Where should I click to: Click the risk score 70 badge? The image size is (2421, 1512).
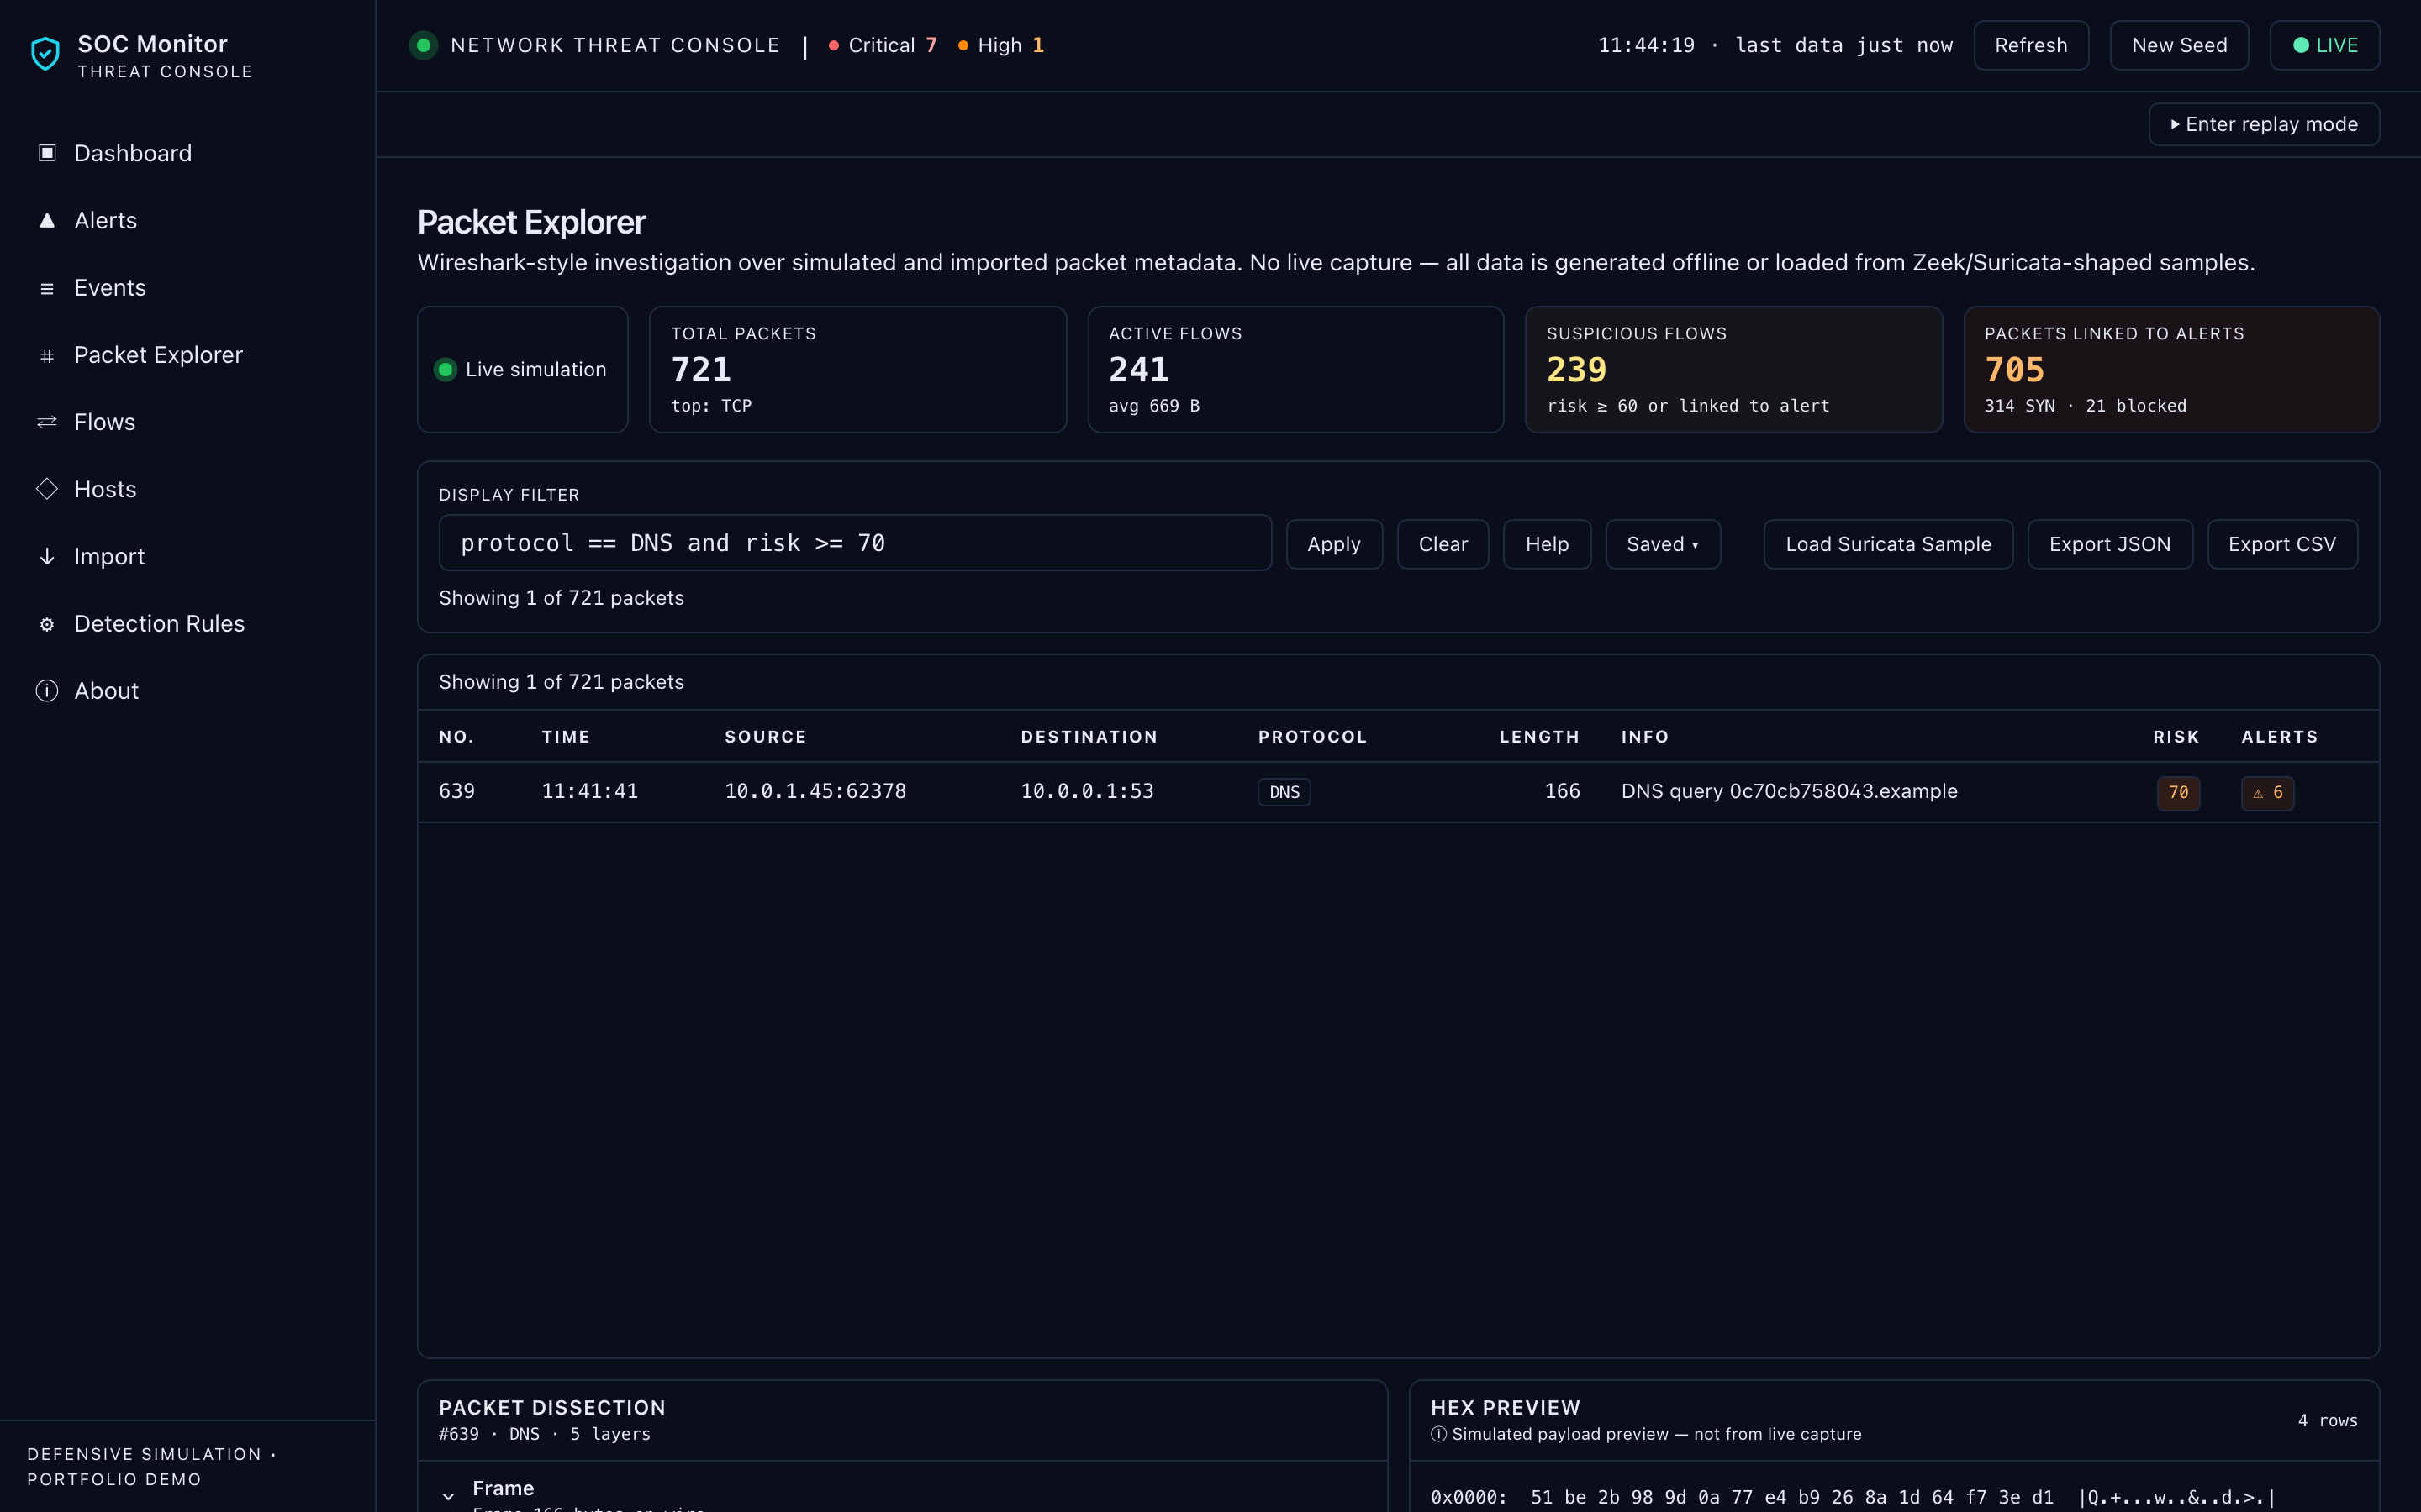pos(2178,792)
